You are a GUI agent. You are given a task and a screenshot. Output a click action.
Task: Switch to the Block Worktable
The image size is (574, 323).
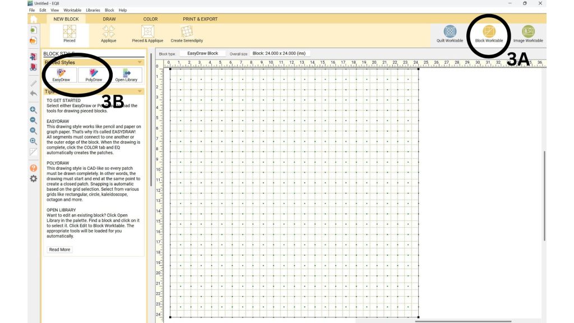click(x=489, y=32)
